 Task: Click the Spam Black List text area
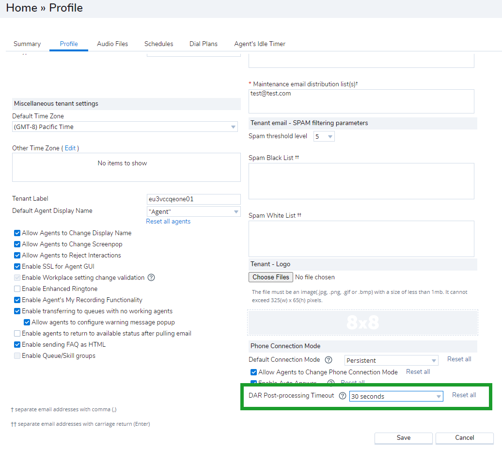click(x=361, y=181)
